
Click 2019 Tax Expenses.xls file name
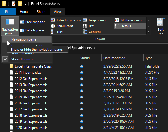[x=31, y=122]
